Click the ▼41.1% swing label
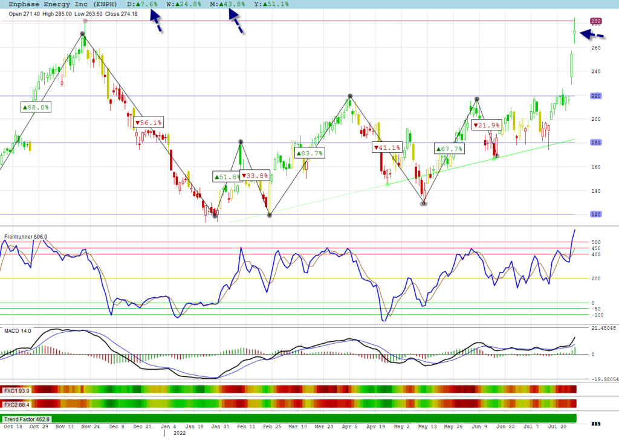619x444 pixels. pos(387,147)
